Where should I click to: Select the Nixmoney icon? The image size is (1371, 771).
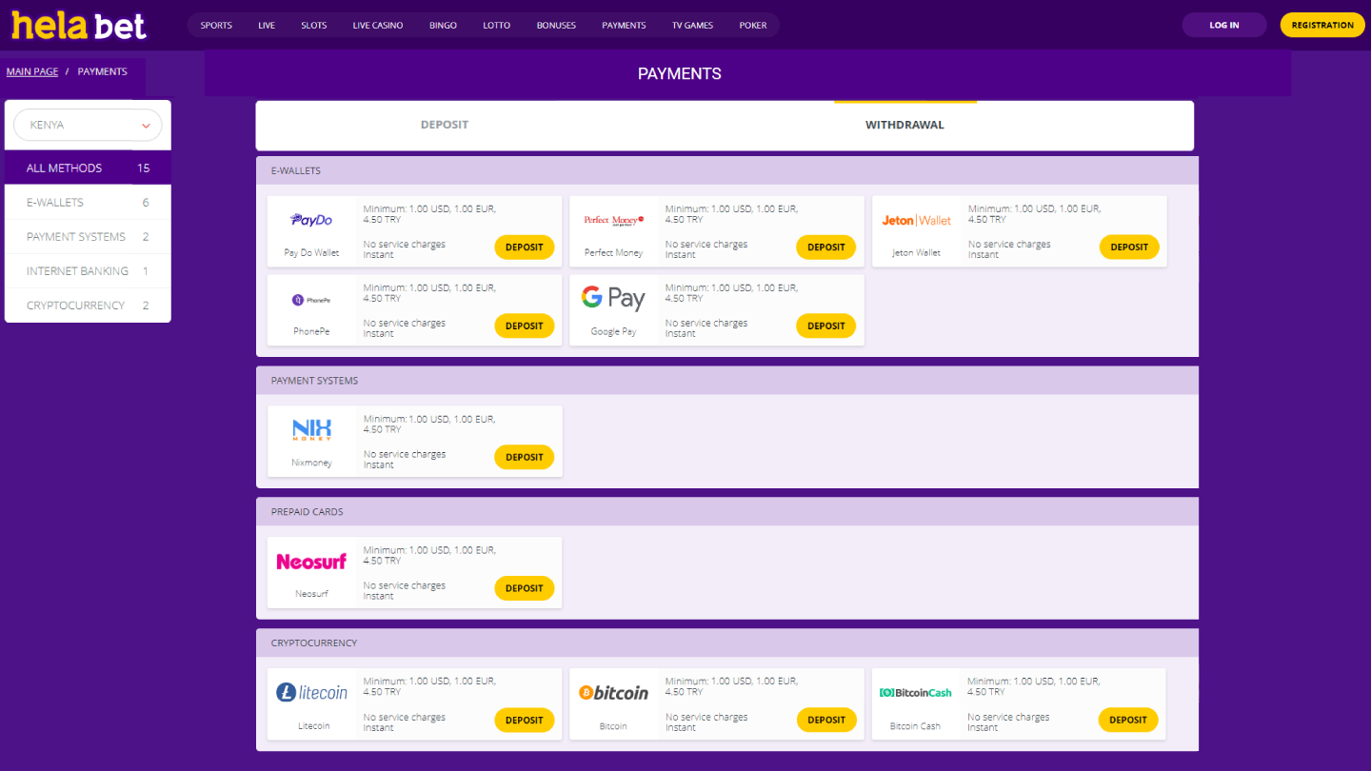(x=311, y=430)
